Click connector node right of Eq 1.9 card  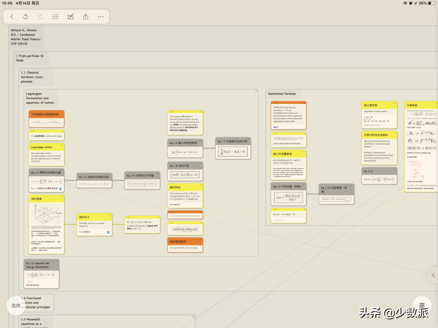coord(307,194)
